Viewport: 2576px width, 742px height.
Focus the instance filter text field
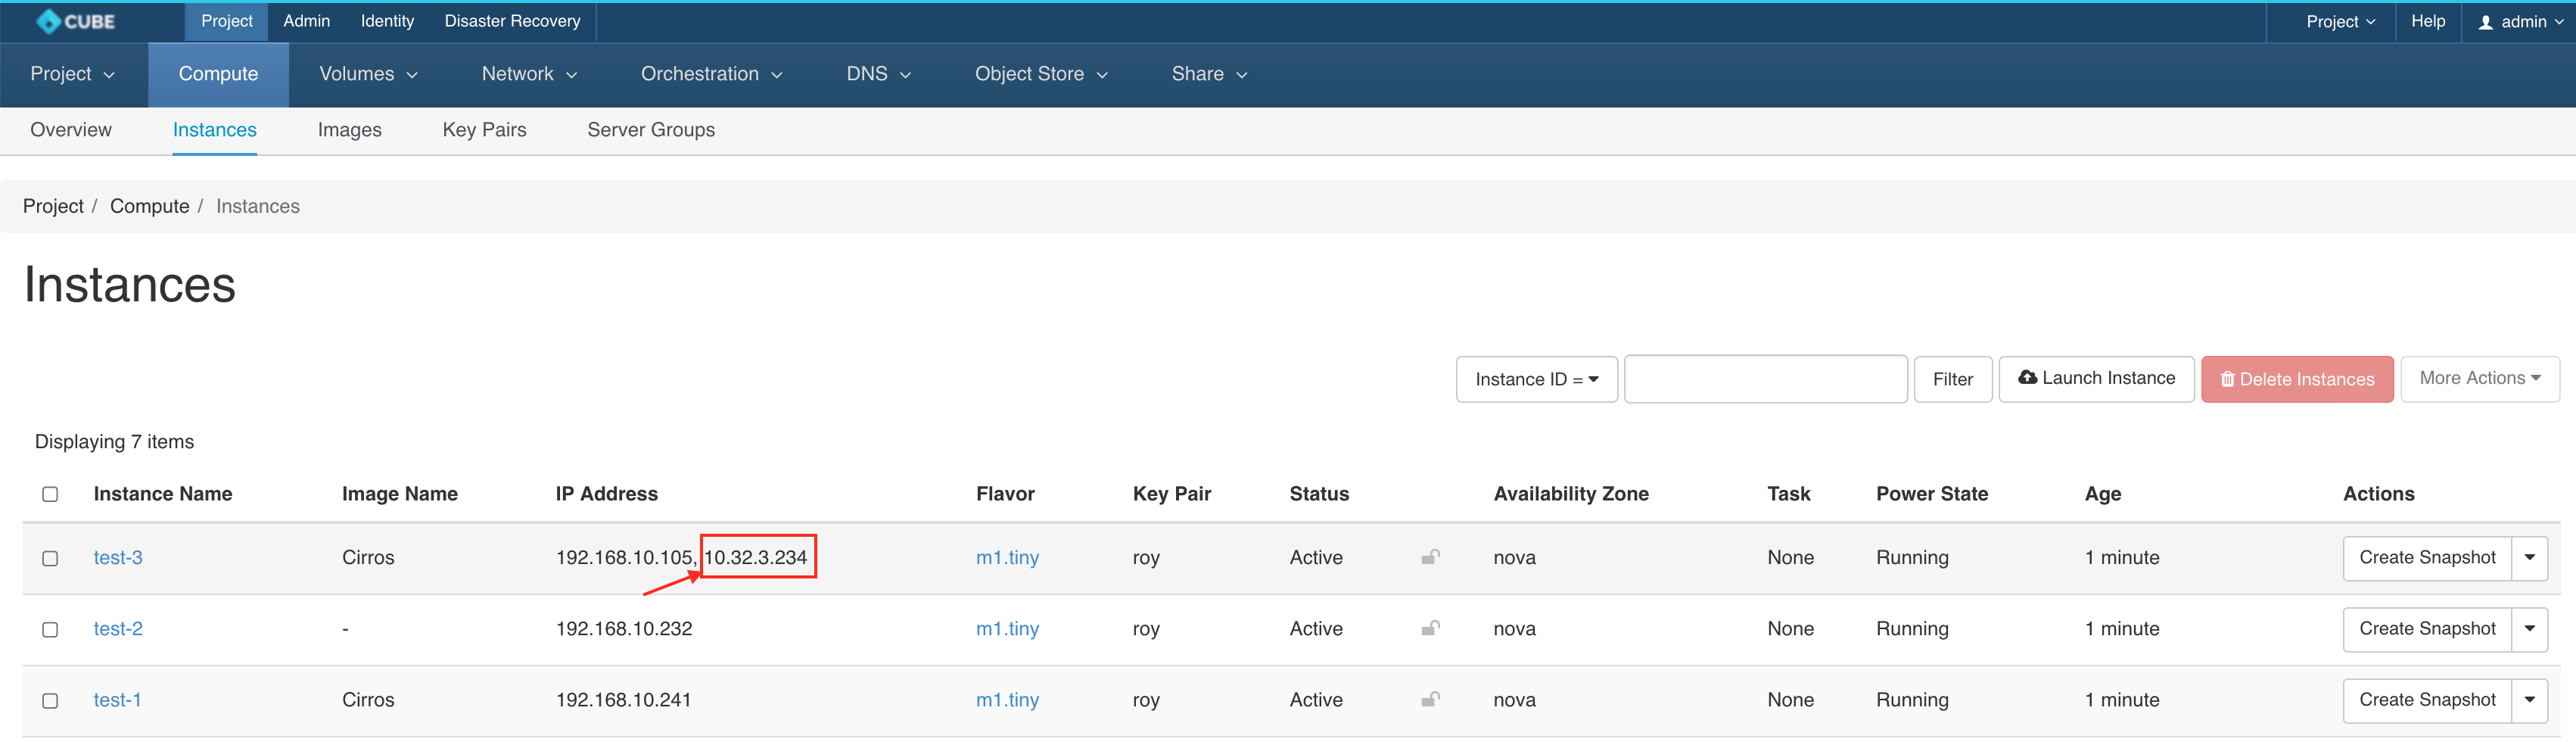pyautogui.click(x=1765, y=379)
